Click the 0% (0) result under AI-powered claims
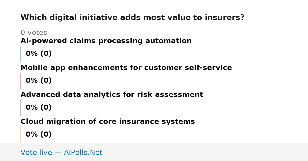The image size is (308, 161). point(39,54)
